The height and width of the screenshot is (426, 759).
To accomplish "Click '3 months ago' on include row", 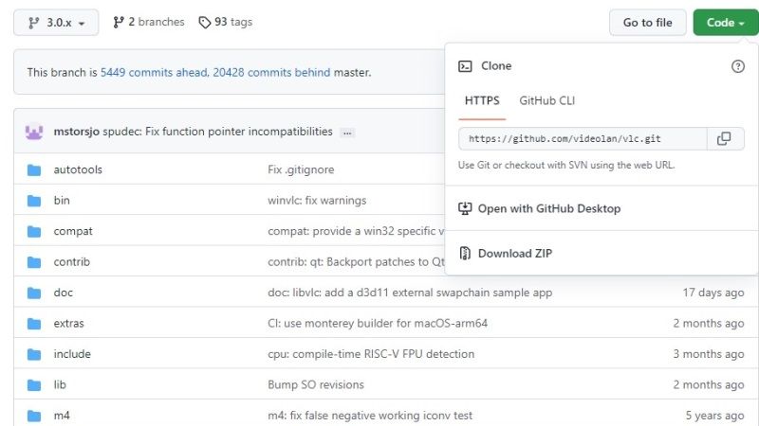I will coord(709,354).
